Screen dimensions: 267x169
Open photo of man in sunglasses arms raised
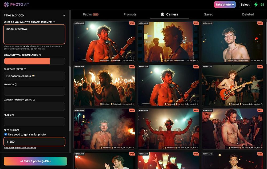pos(168,129)
